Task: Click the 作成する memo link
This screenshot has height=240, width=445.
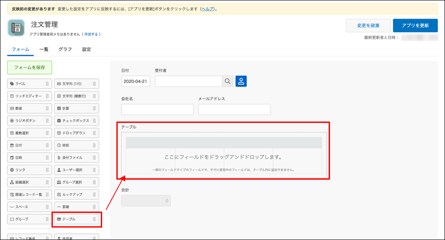Action: pyautogui.click(x=91, y=34)
